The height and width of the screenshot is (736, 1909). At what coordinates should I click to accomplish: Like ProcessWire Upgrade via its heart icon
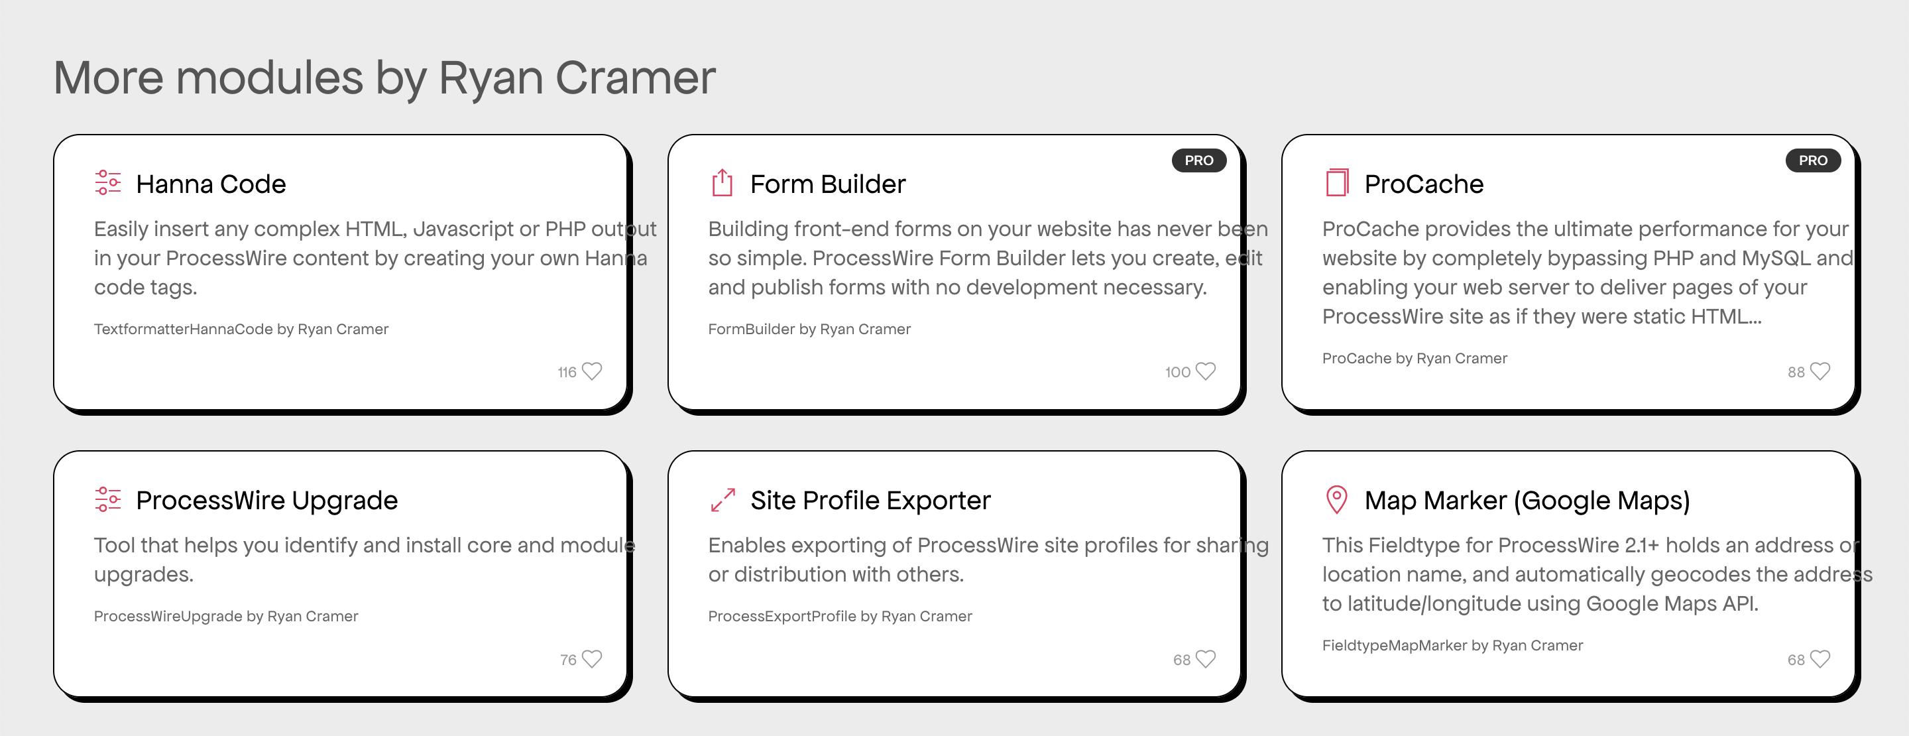(592, 658)
